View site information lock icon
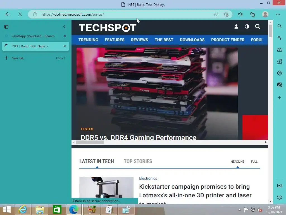The height and width of the screenshot is (215, 286). (x=35, y=14)
